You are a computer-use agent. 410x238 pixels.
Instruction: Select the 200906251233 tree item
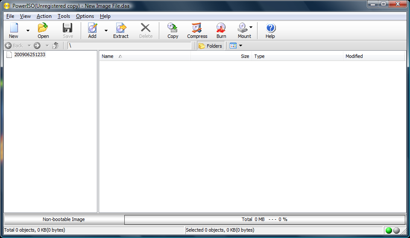(x=30, y=54)
